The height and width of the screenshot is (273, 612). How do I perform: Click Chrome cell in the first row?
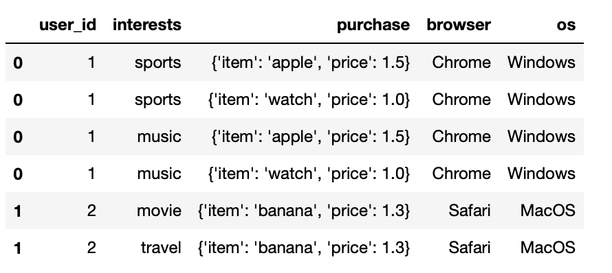point(461,62)
